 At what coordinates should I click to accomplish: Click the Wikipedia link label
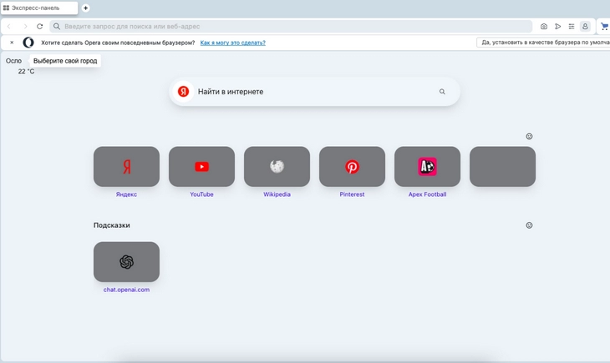tap(277, 194)
